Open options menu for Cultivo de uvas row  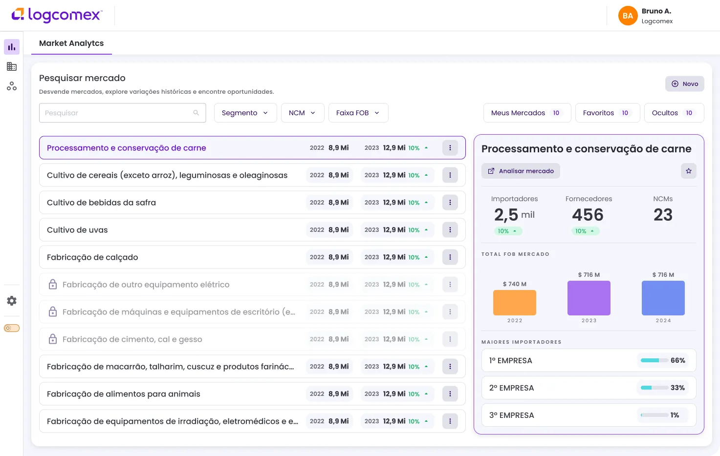(450, 230)
